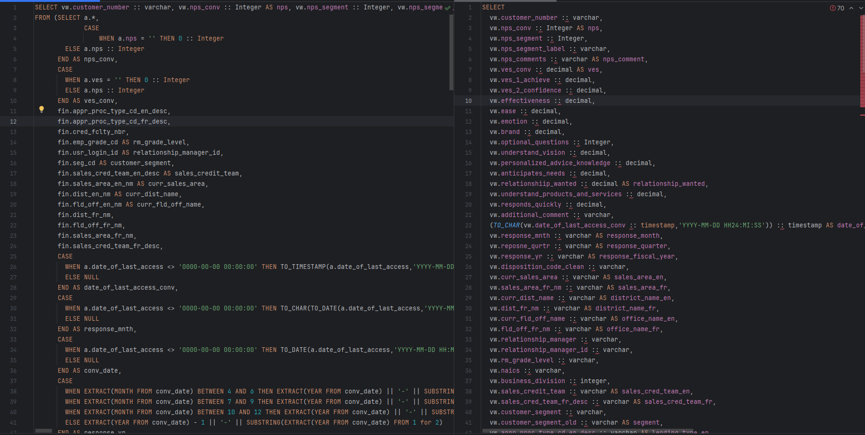
Task: Click the red error stripe marks in right editor
Action: [863, 61]
